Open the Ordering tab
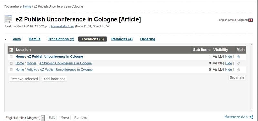The width and height of the screenshot is (258, 121). 148,39
